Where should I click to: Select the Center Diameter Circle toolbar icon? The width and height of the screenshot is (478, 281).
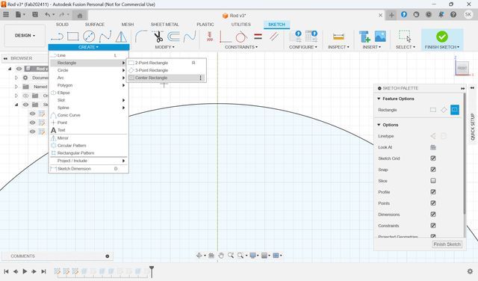[89, 37]
